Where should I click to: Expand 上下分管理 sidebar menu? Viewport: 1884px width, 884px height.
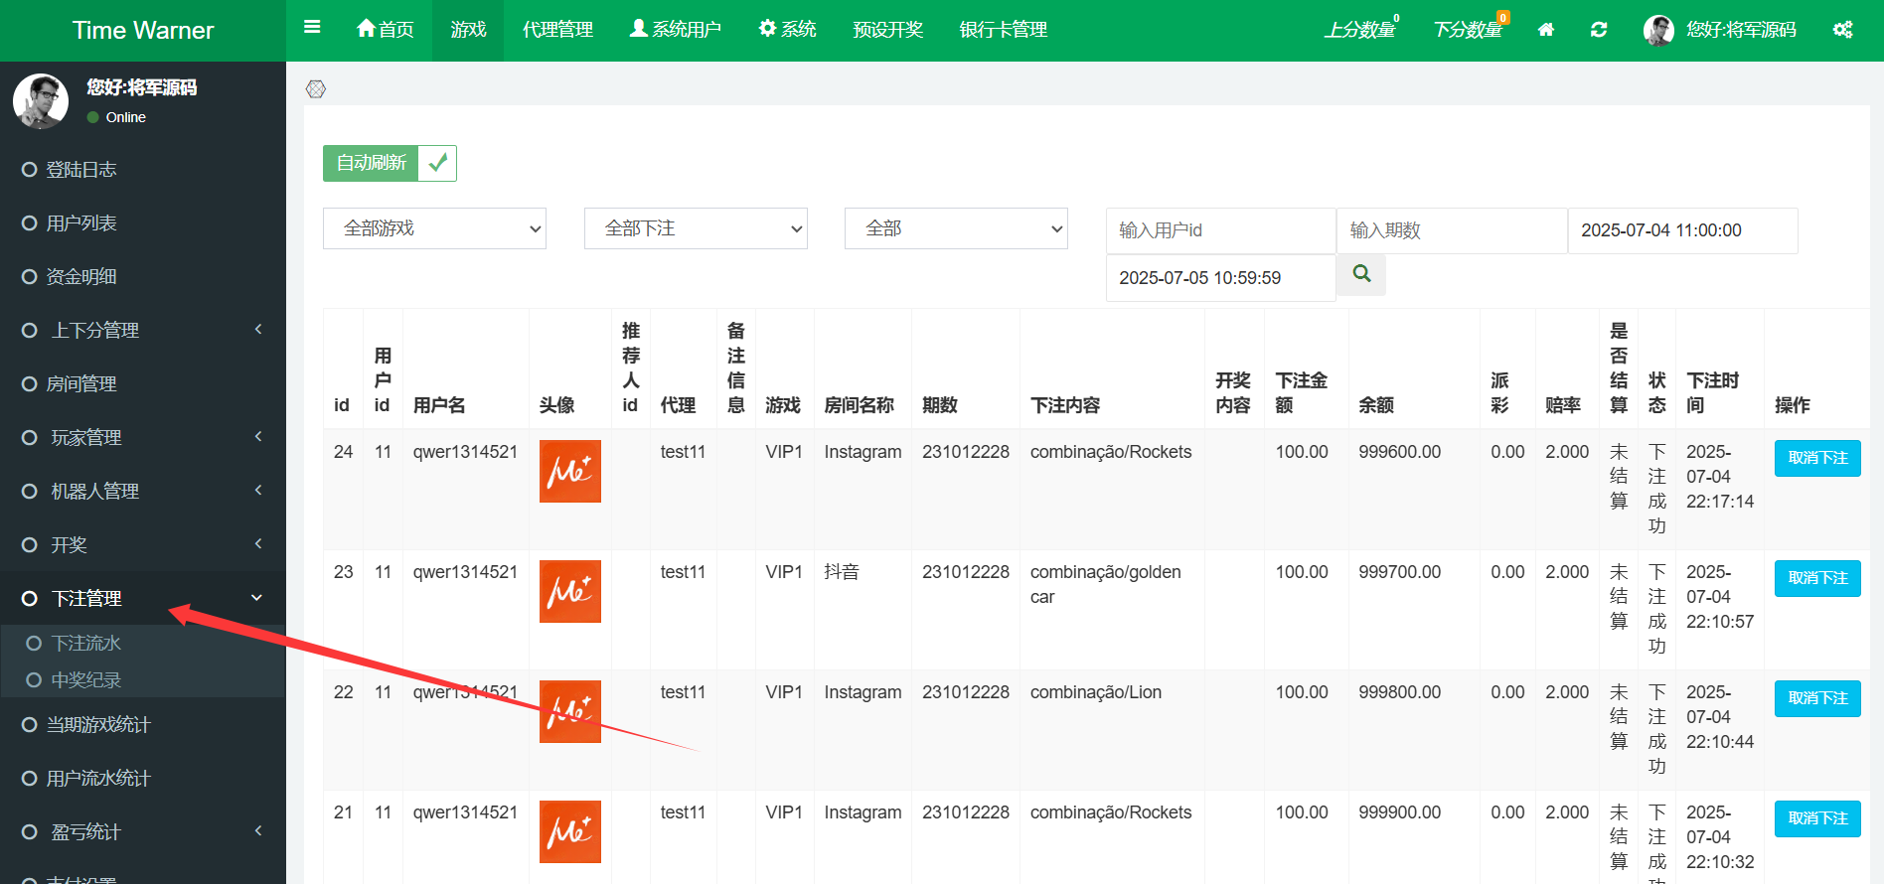pos(143,330)
